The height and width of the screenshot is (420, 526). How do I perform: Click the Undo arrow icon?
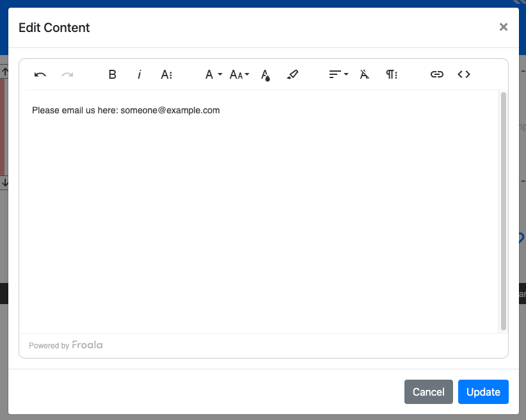point(40,74)
